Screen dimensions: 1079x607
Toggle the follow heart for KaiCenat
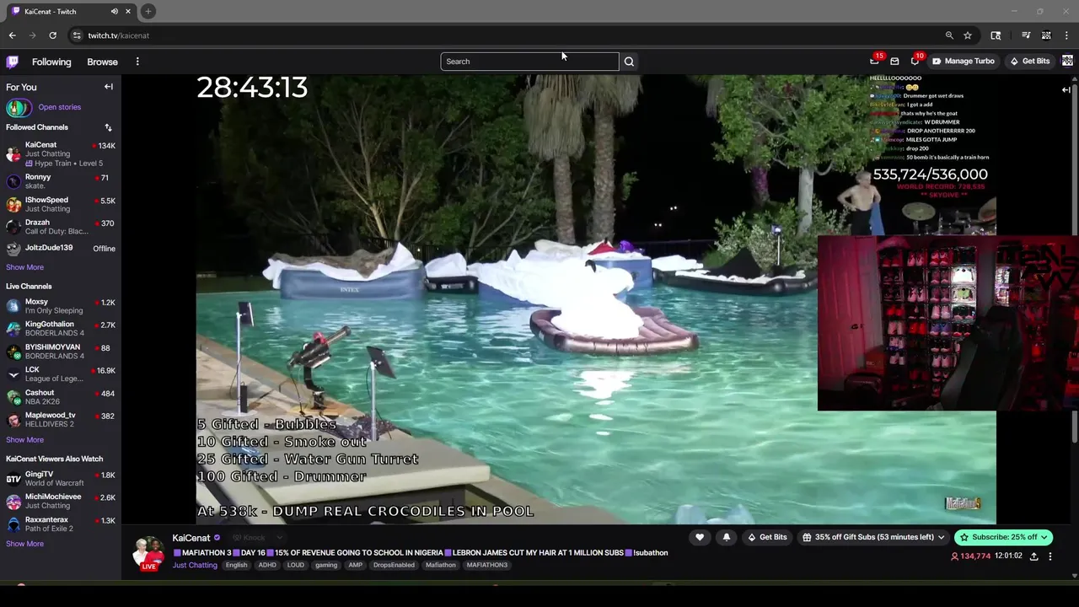700,537
